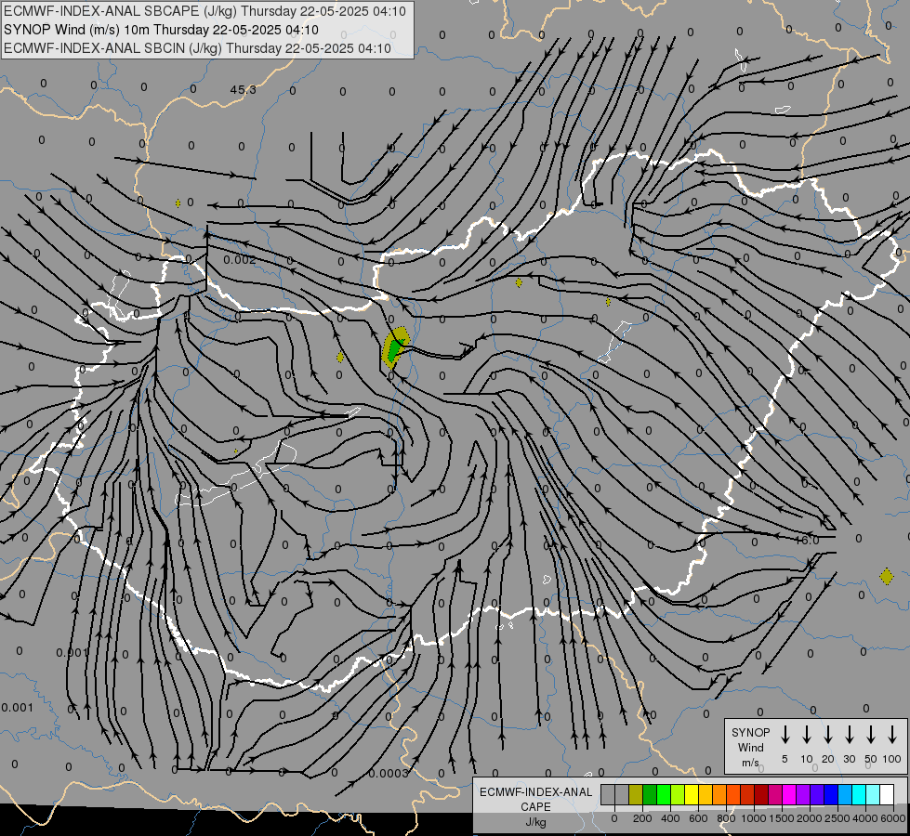Image resolution: width=910 pixels, height=836 pixels.
Task: Click the 400 label in the CAPE legend
Action: [670, 818]
